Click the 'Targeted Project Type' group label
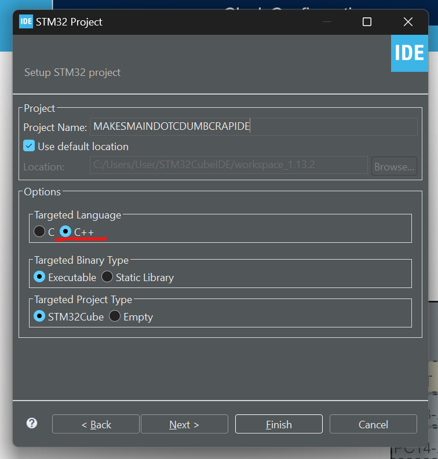 click(x=83, y=300)
